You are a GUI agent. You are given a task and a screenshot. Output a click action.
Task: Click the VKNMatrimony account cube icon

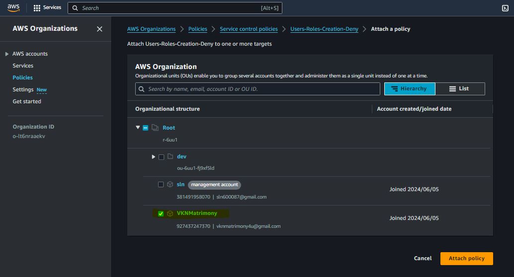click(x=170, y=213)
